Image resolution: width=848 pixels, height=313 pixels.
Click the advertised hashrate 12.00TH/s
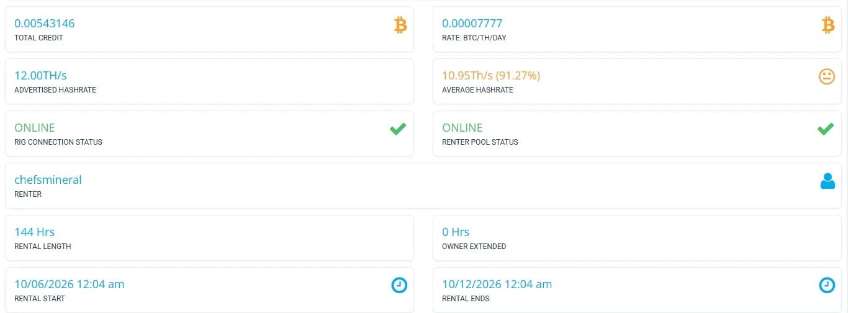(x=40, y=76)
